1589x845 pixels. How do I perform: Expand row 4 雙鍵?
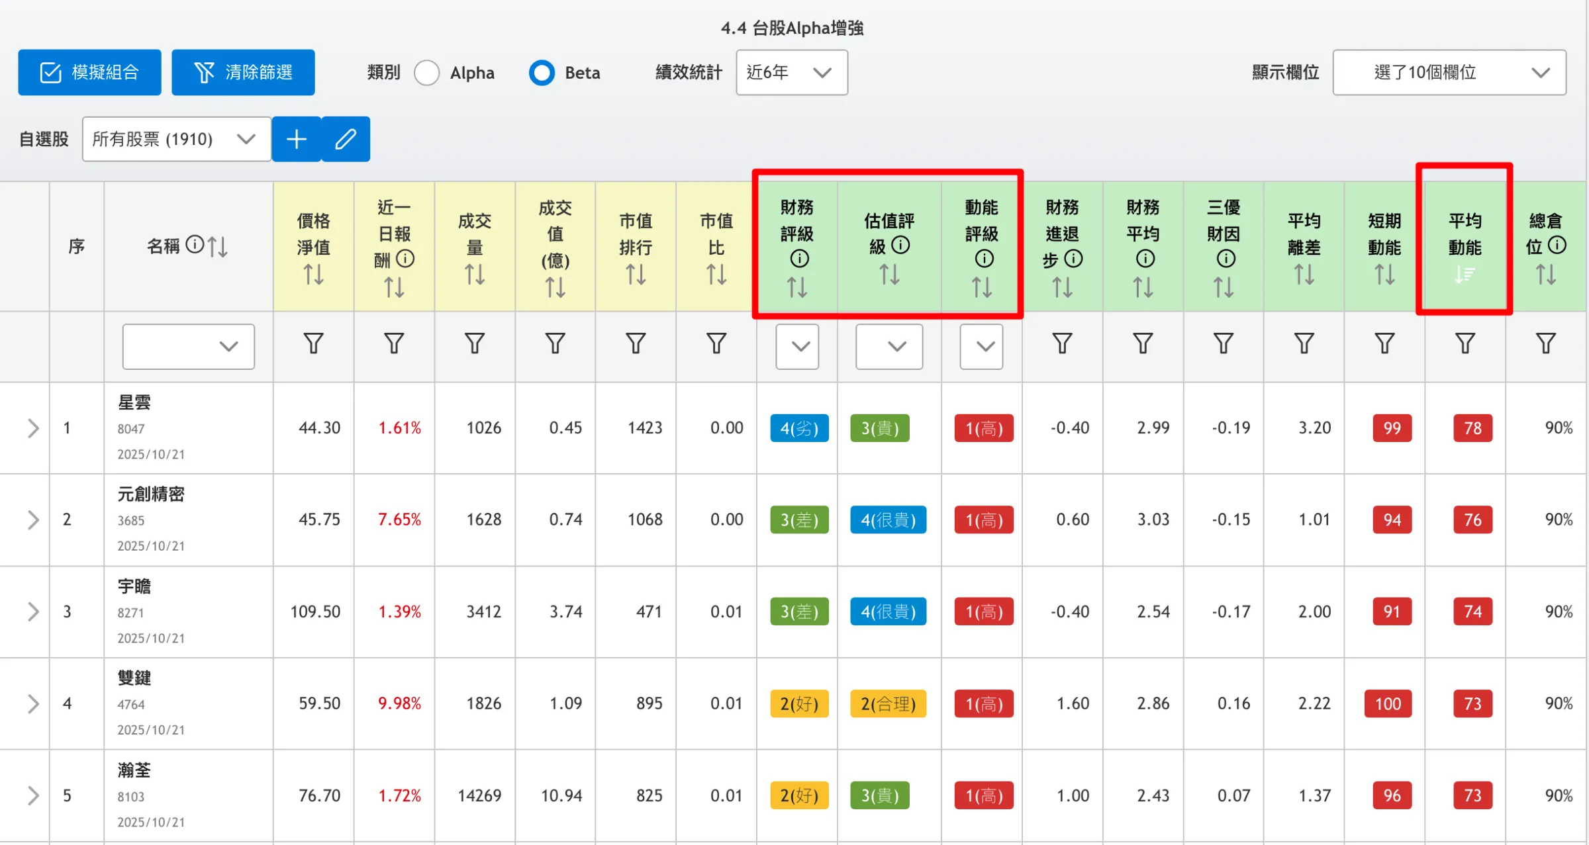[x=33, y=703]
